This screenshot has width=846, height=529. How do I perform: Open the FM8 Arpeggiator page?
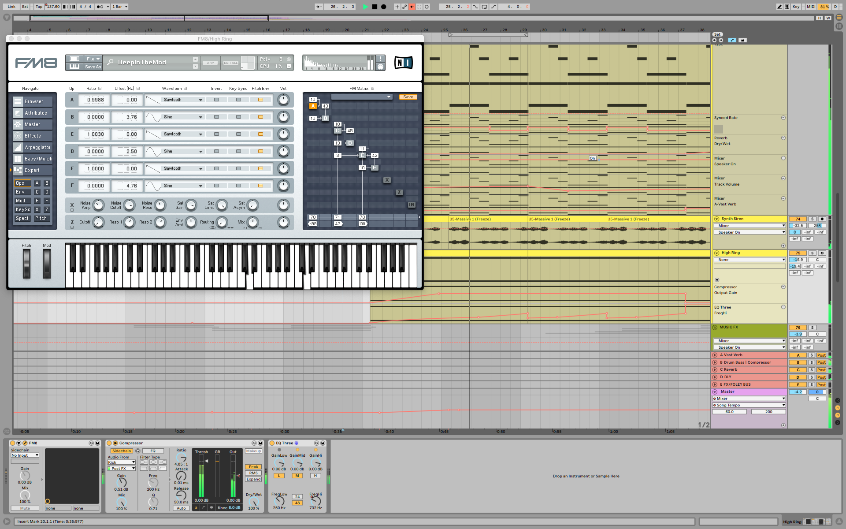(x=33, y=147)
